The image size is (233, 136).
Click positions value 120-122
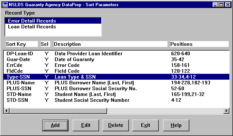point(181,71)
